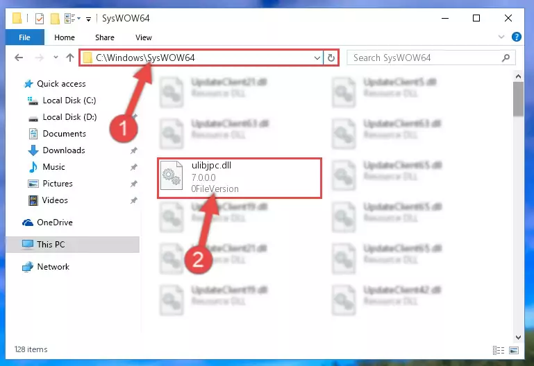The height and width of the screenshot is (366, 534).
Task: Go up one folder level
Action: [x=70, y=58]
